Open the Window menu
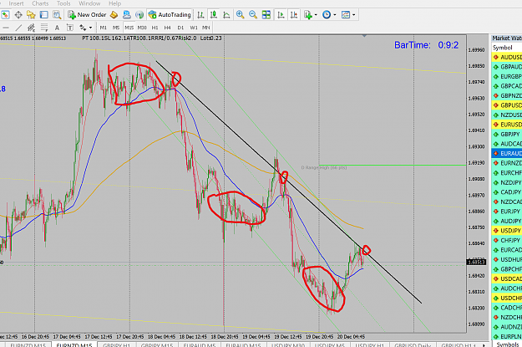 pyautogui.click(x=89, y=3)
